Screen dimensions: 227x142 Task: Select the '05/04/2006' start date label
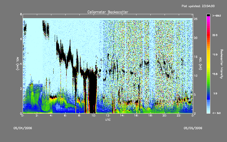click(23, 128)
